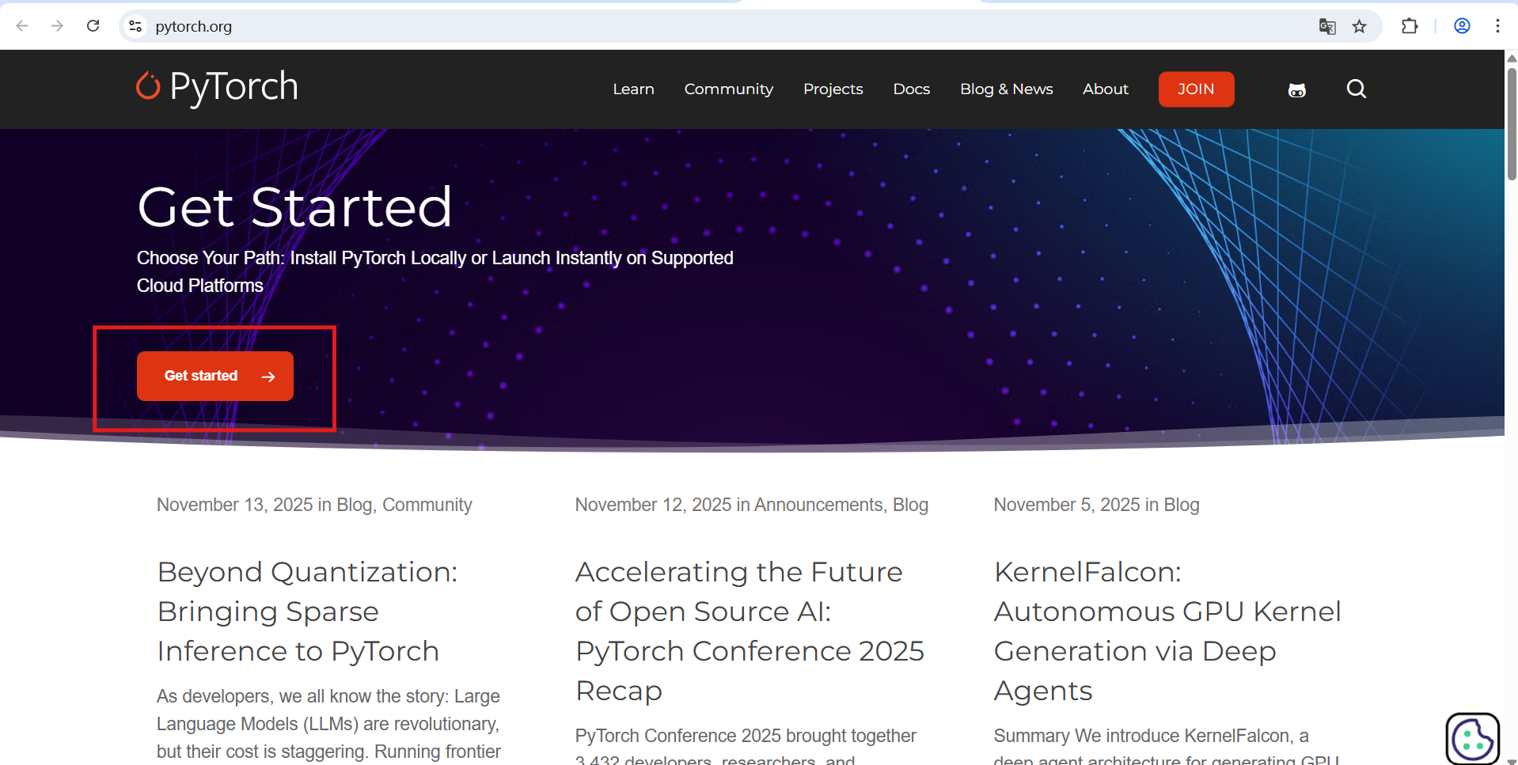Open the PyTorch Conference 2025 Recap article
Viewport: 1518px width, 765px height.
(x=750, y=631)
